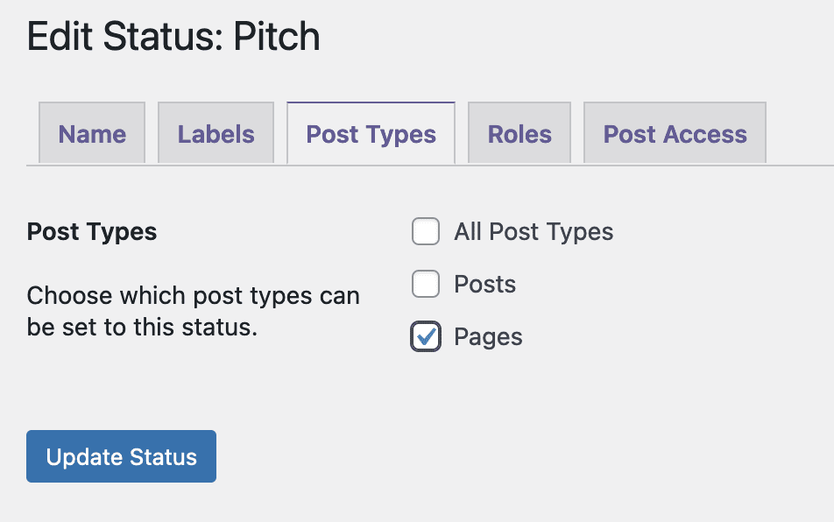Viewport: 834px width, 522px height.
Task: Allow all post types for the Pitch status
Action: coord(426,231)
